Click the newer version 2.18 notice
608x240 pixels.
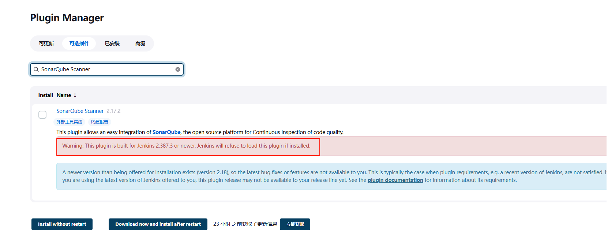[331, 176]
